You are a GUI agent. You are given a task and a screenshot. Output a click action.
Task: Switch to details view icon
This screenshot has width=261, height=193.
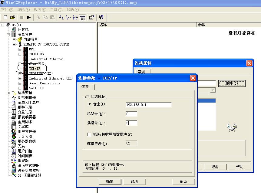coord(83,17)
